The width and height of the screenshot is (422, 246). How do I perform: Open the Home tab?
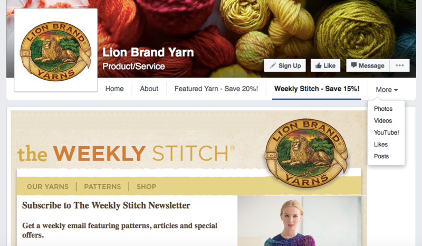pos(114,89)
